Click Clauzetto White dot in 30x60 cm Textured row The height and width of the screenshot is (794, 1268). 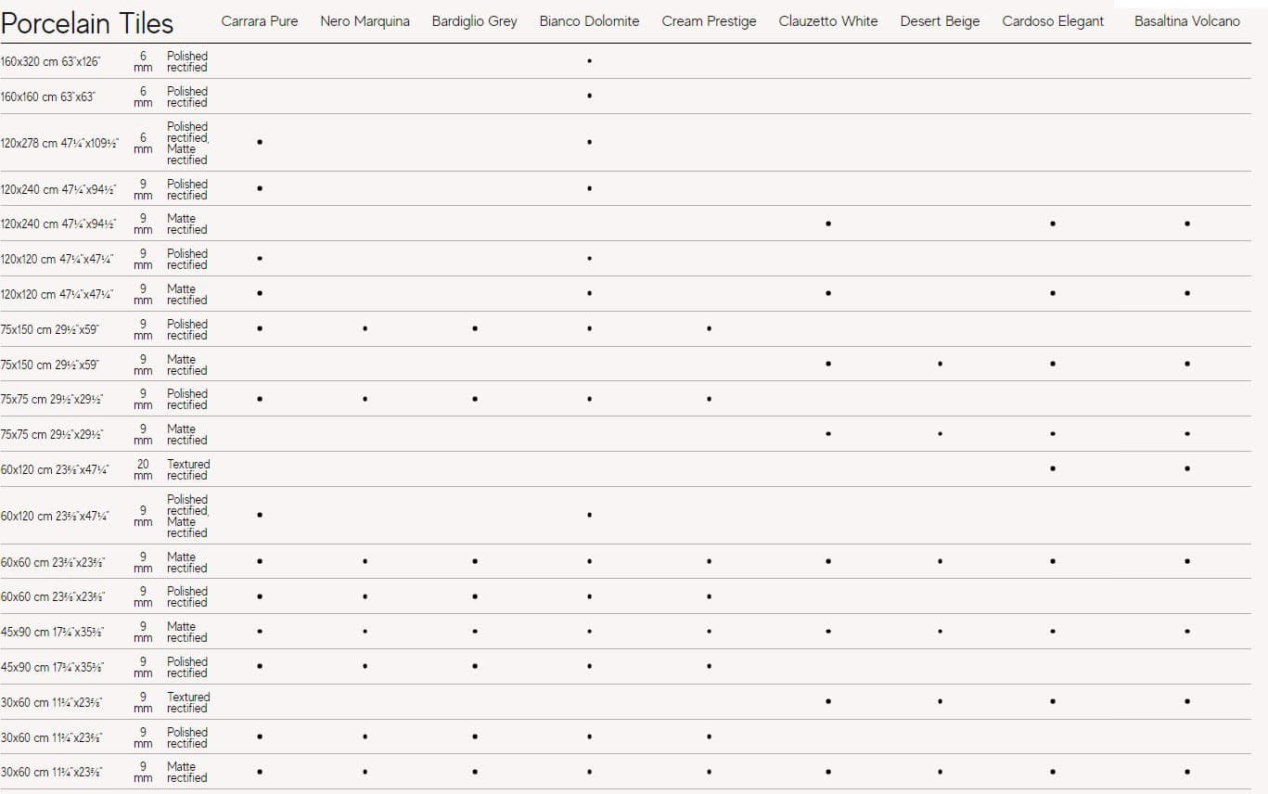pyautogui.click(x=828, y=701)
